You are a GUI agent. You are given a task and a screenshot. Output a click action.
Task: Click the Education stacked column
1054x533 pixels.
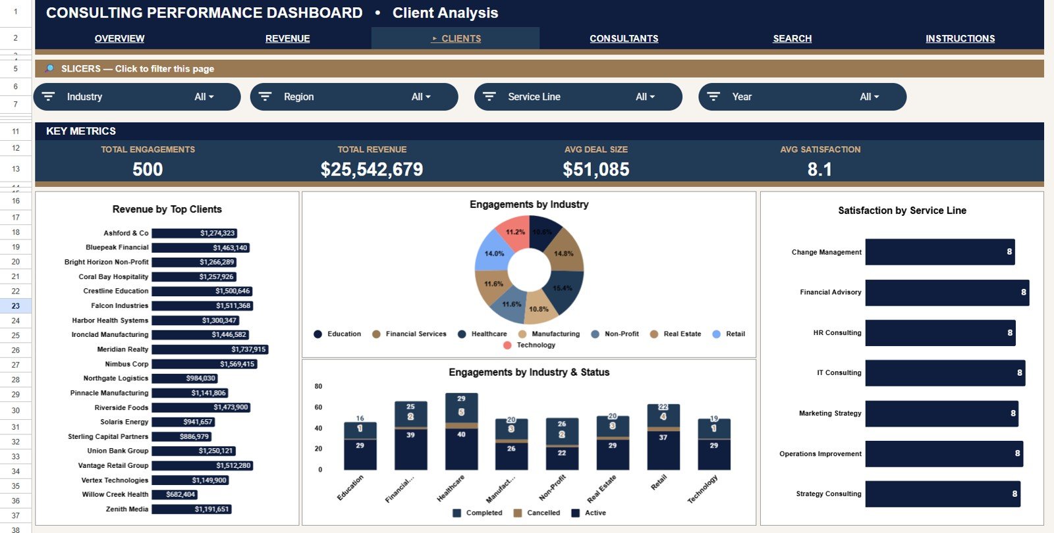pyautogui.click(x=360, y=446)
